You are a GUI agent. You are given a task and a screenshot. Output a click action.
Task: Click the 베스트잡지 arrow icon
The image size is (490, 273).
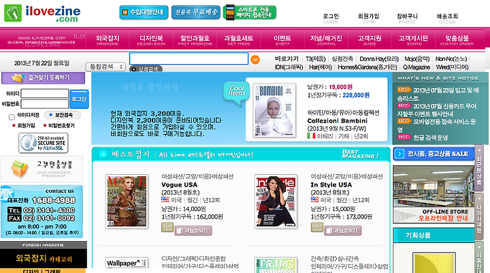pyautogui.click(x=103, y=154)
